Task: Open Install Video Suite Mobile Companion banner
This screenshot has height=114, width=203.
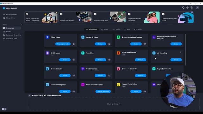Action: 41,17
